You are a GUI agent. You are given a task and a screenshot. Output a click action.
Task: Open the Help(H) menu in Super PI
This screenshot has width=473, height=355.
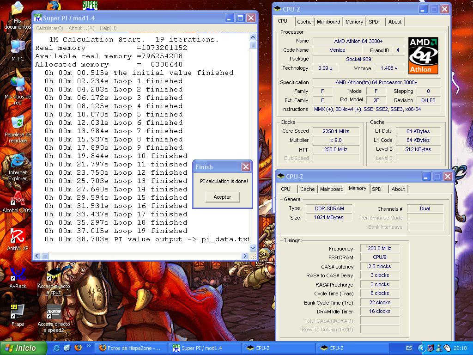tap(108, 28)
